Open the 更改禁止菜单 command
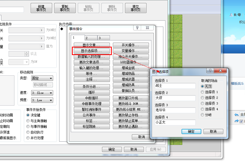 (x=131, y=121)
